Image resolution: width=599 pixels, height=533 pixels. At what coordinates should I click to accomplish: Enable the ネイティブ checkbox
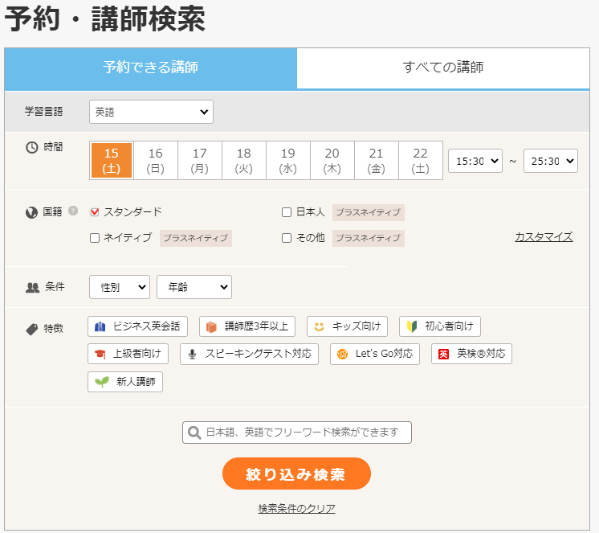[95, 238]
